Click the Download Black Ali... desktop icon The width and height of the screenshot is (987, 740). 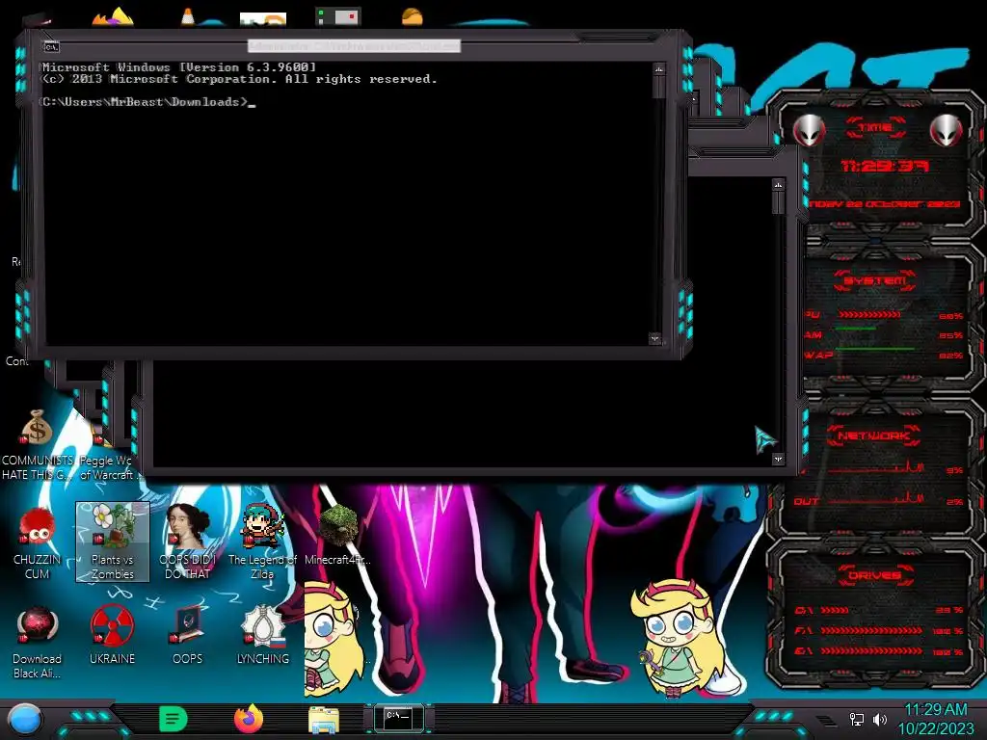[38, 642]
